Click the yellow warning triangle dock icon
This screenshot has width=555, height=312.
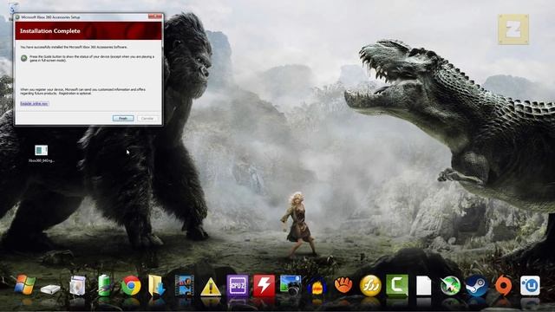point(211,287)
